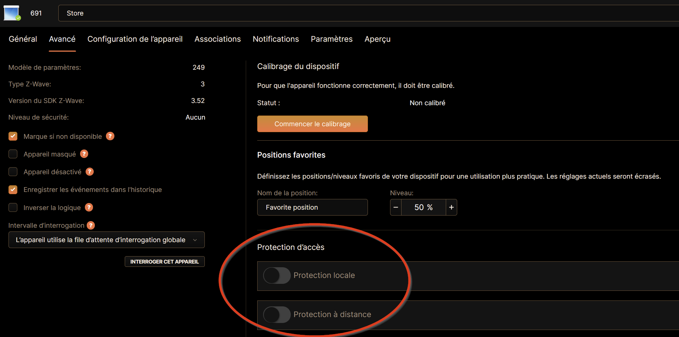Image resolution: width=679 pixels, height=337 pixels.
Task: Switch to the Associations tab
Action: pyautogui.click(x=218, y=39)
